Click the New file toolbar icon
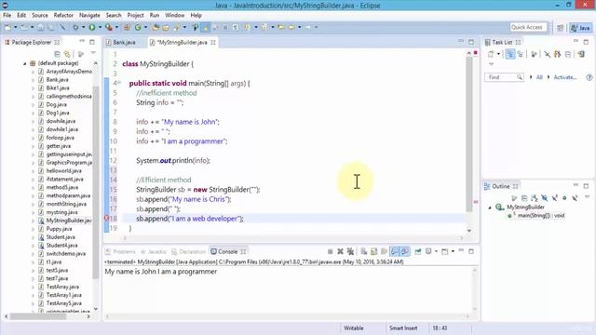Screen dimensions: 596x335 pyautogui.click(x=7, y=27)
